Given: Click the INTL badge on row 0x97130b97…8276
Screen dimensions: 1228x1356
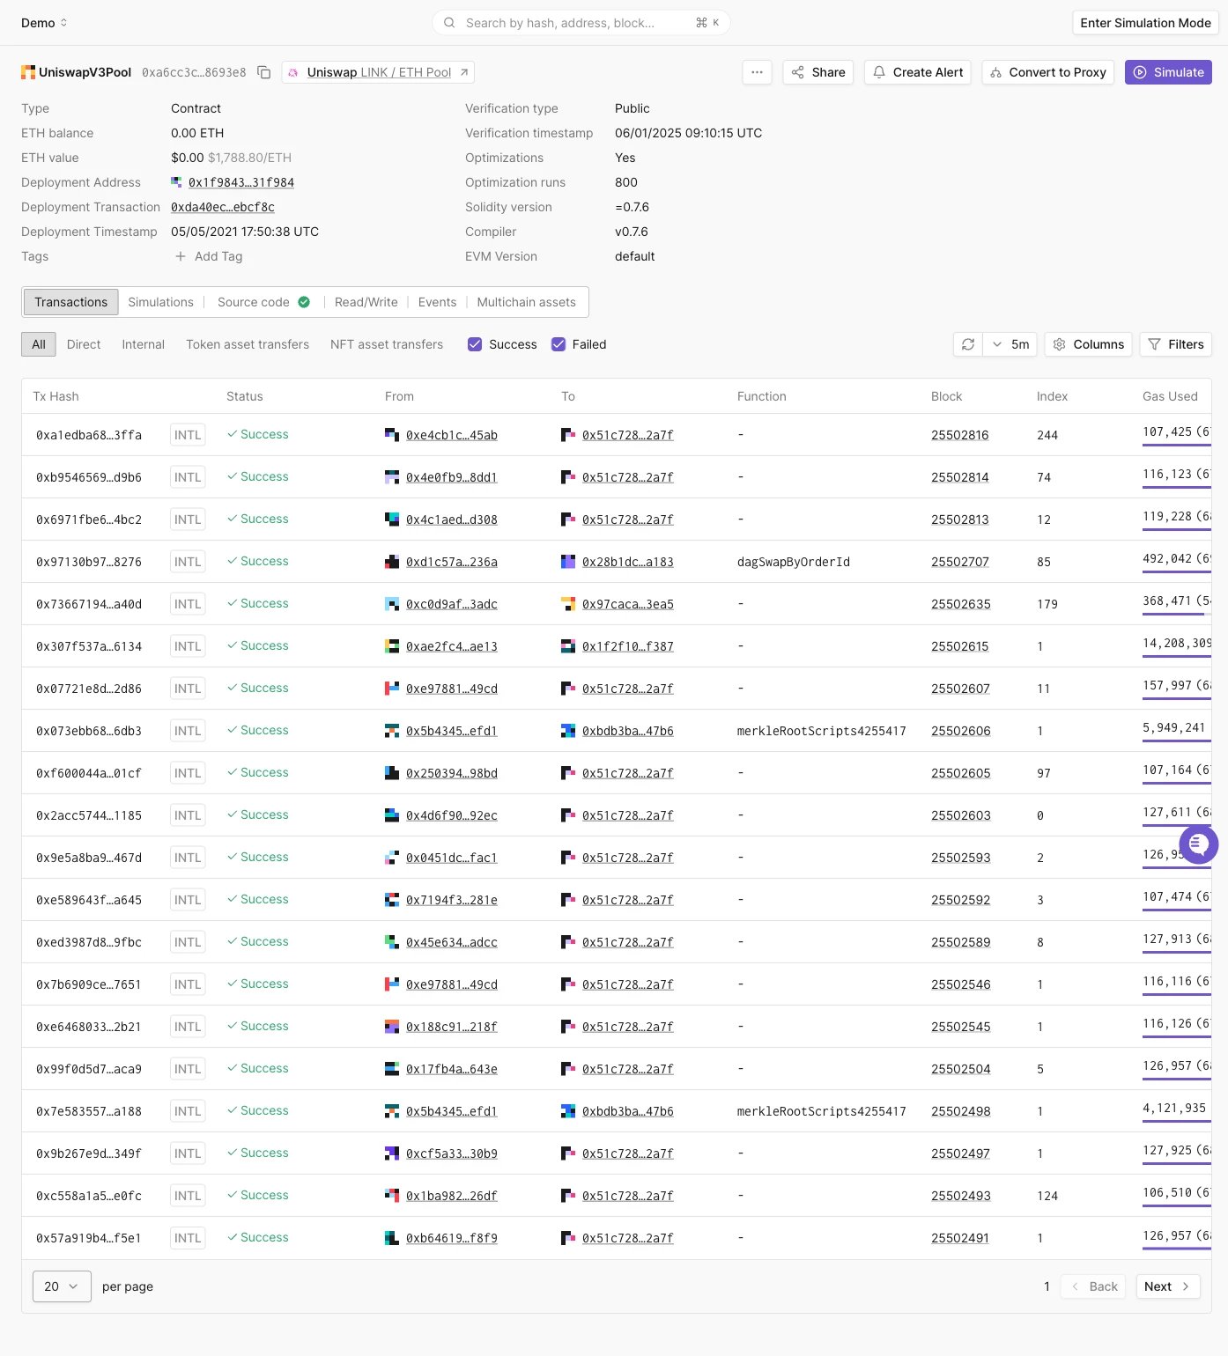Looking at the screenshot, I should pos(188,562).
